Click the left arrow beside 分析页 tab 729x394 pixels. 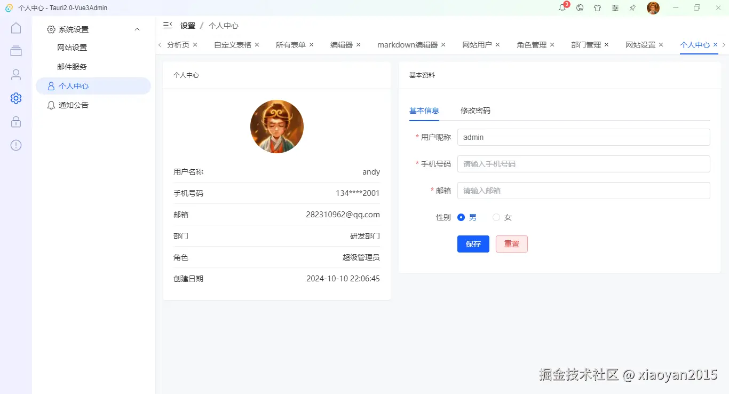click(x=160, y=45)
